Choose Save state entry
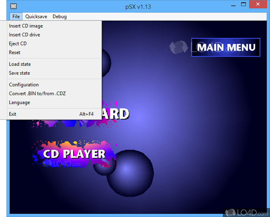 point(19,73)
